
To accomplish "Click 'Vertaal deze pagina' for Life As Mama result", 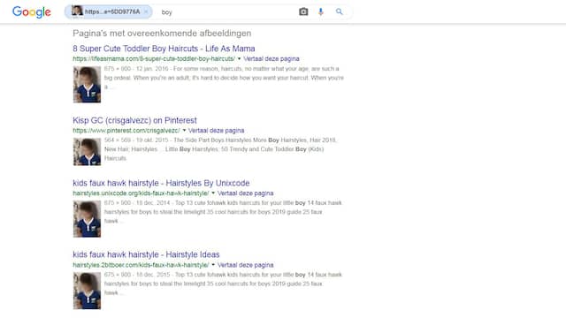I will [x=272, y=59].
